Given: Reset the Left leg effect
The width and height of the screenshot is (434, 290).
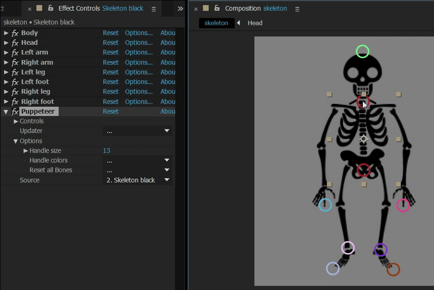Looking at the screenshot, I should 110,72.
